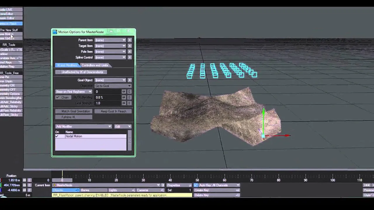Open the item list icon beside MasterNode dropdown
This screenshot has height=210, width=374.
(163, 185)
